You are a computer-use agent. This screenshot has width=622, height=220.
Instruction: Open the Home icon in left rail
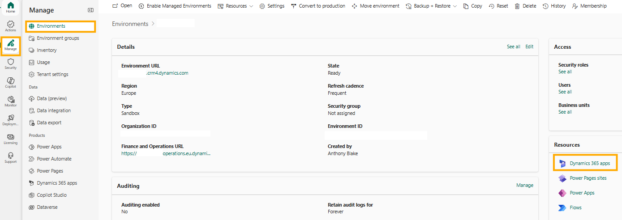point(10,7)
